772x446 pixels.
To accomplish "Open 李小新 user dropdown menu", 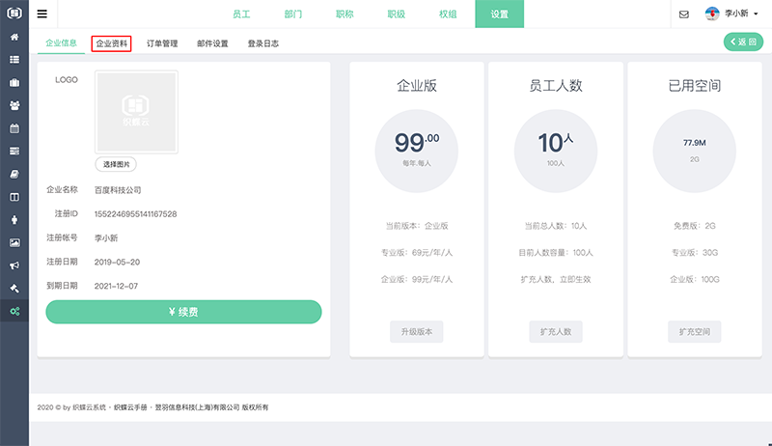I will 741,14.
